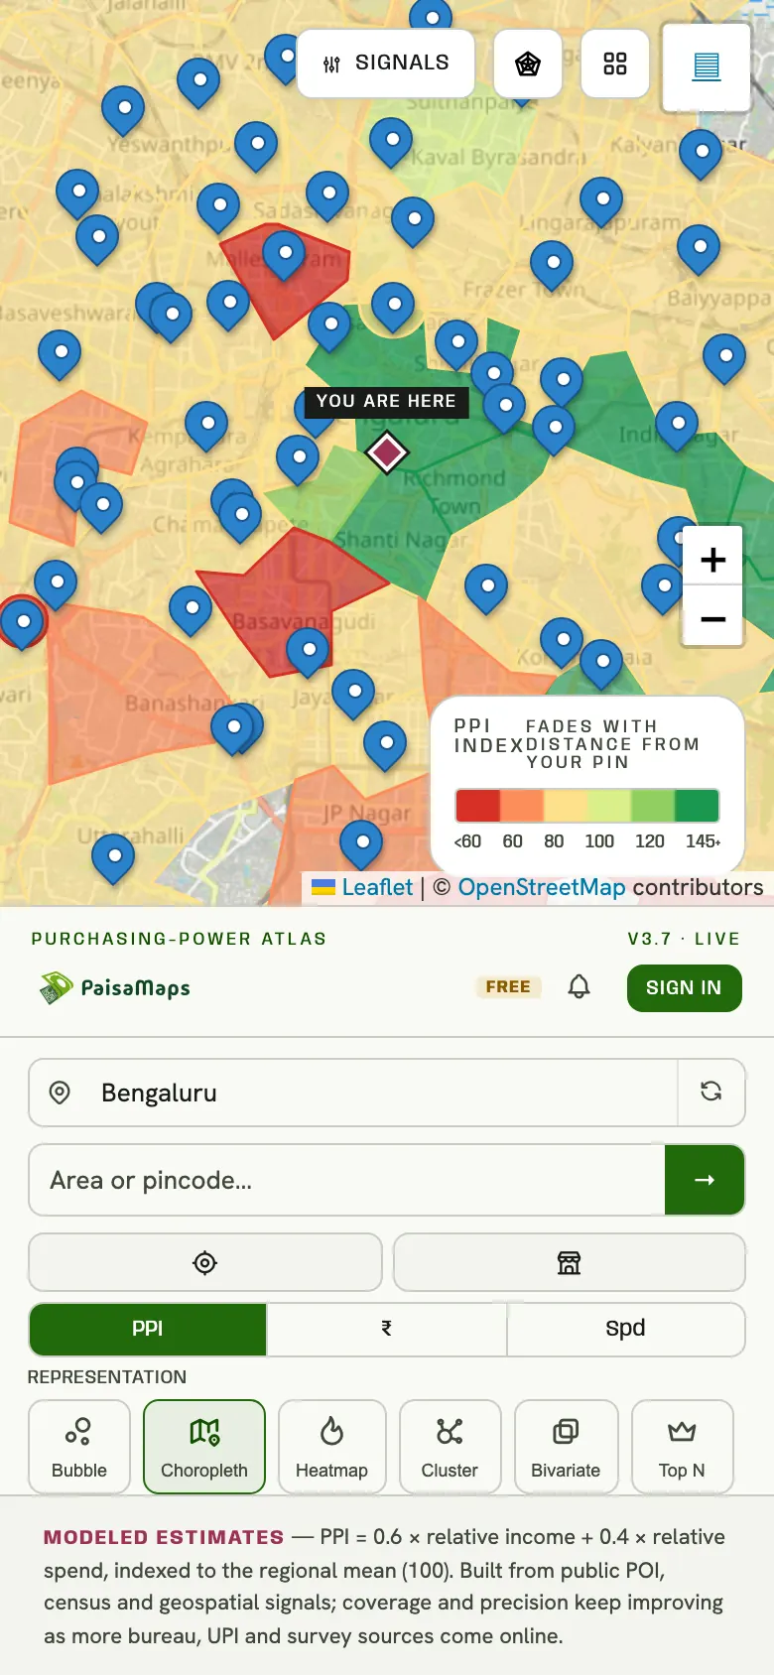Open the list lines panel button
Image resolution: width=774 pixels, height=1675 pixels.
pos(707,67)
